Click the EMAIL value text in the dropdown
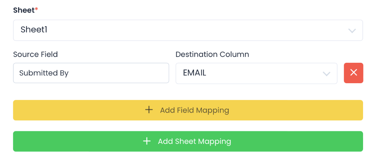Viewport: 375px width, 163px height. point(194,73)
